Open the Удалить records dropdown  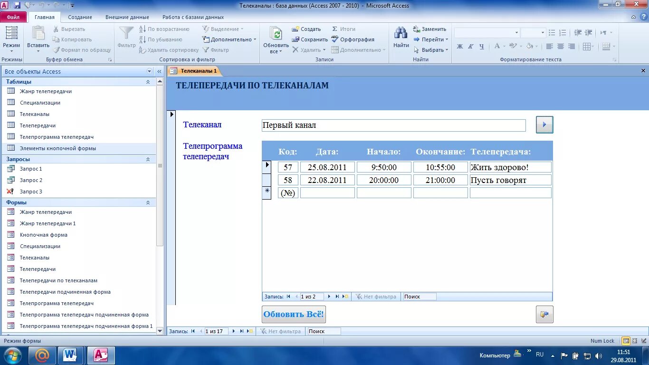309,50
